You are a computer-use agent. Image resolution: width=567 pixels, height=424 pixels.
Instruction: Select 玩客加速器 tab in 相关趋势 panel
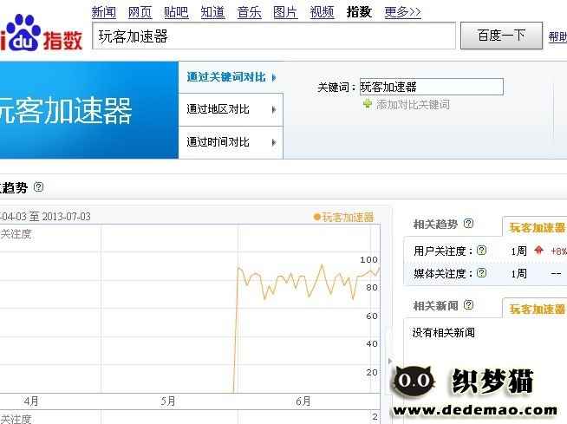[x=537, y=227]
